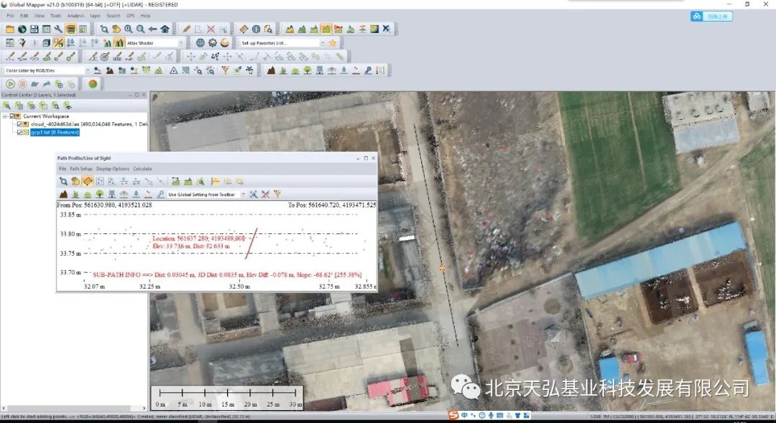Toggle the Control Center panel toolbar button
This screenshot has width=776, height=423.
tap(70, 29)
